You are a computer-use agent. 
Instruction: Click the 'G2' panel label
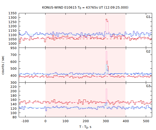(x=148, y=51)
